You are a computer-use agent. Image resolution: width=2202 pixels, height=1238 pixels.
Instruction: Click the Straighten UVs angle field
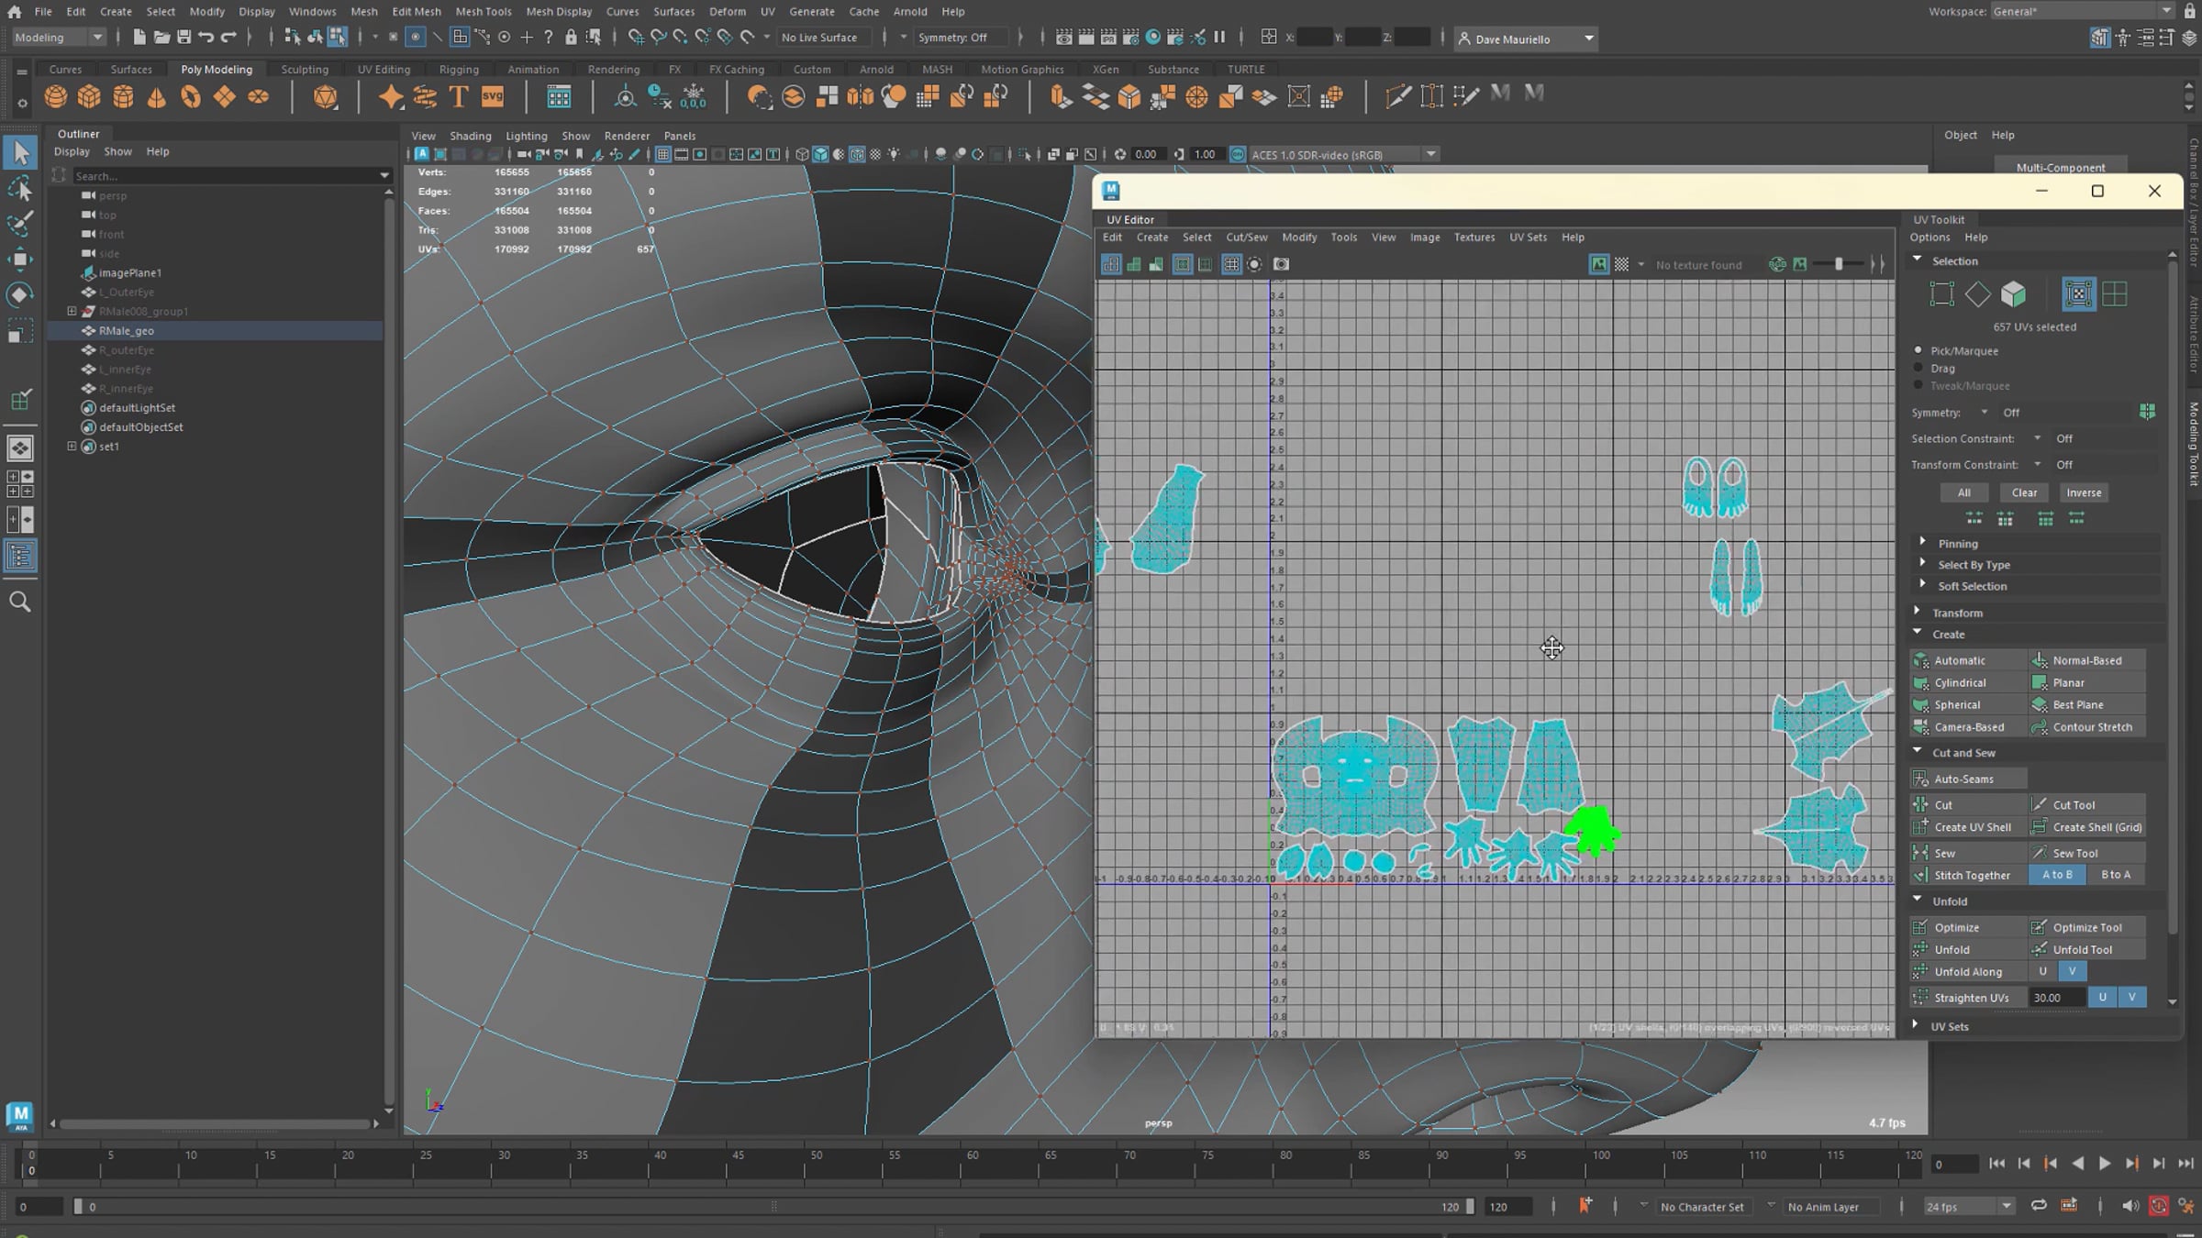tap(2055, 998)
